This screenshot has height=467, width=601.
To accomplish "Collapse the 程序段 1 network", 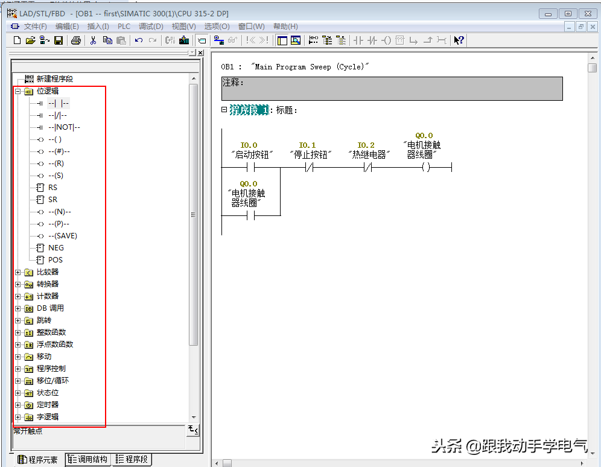I will coord(224,110).
